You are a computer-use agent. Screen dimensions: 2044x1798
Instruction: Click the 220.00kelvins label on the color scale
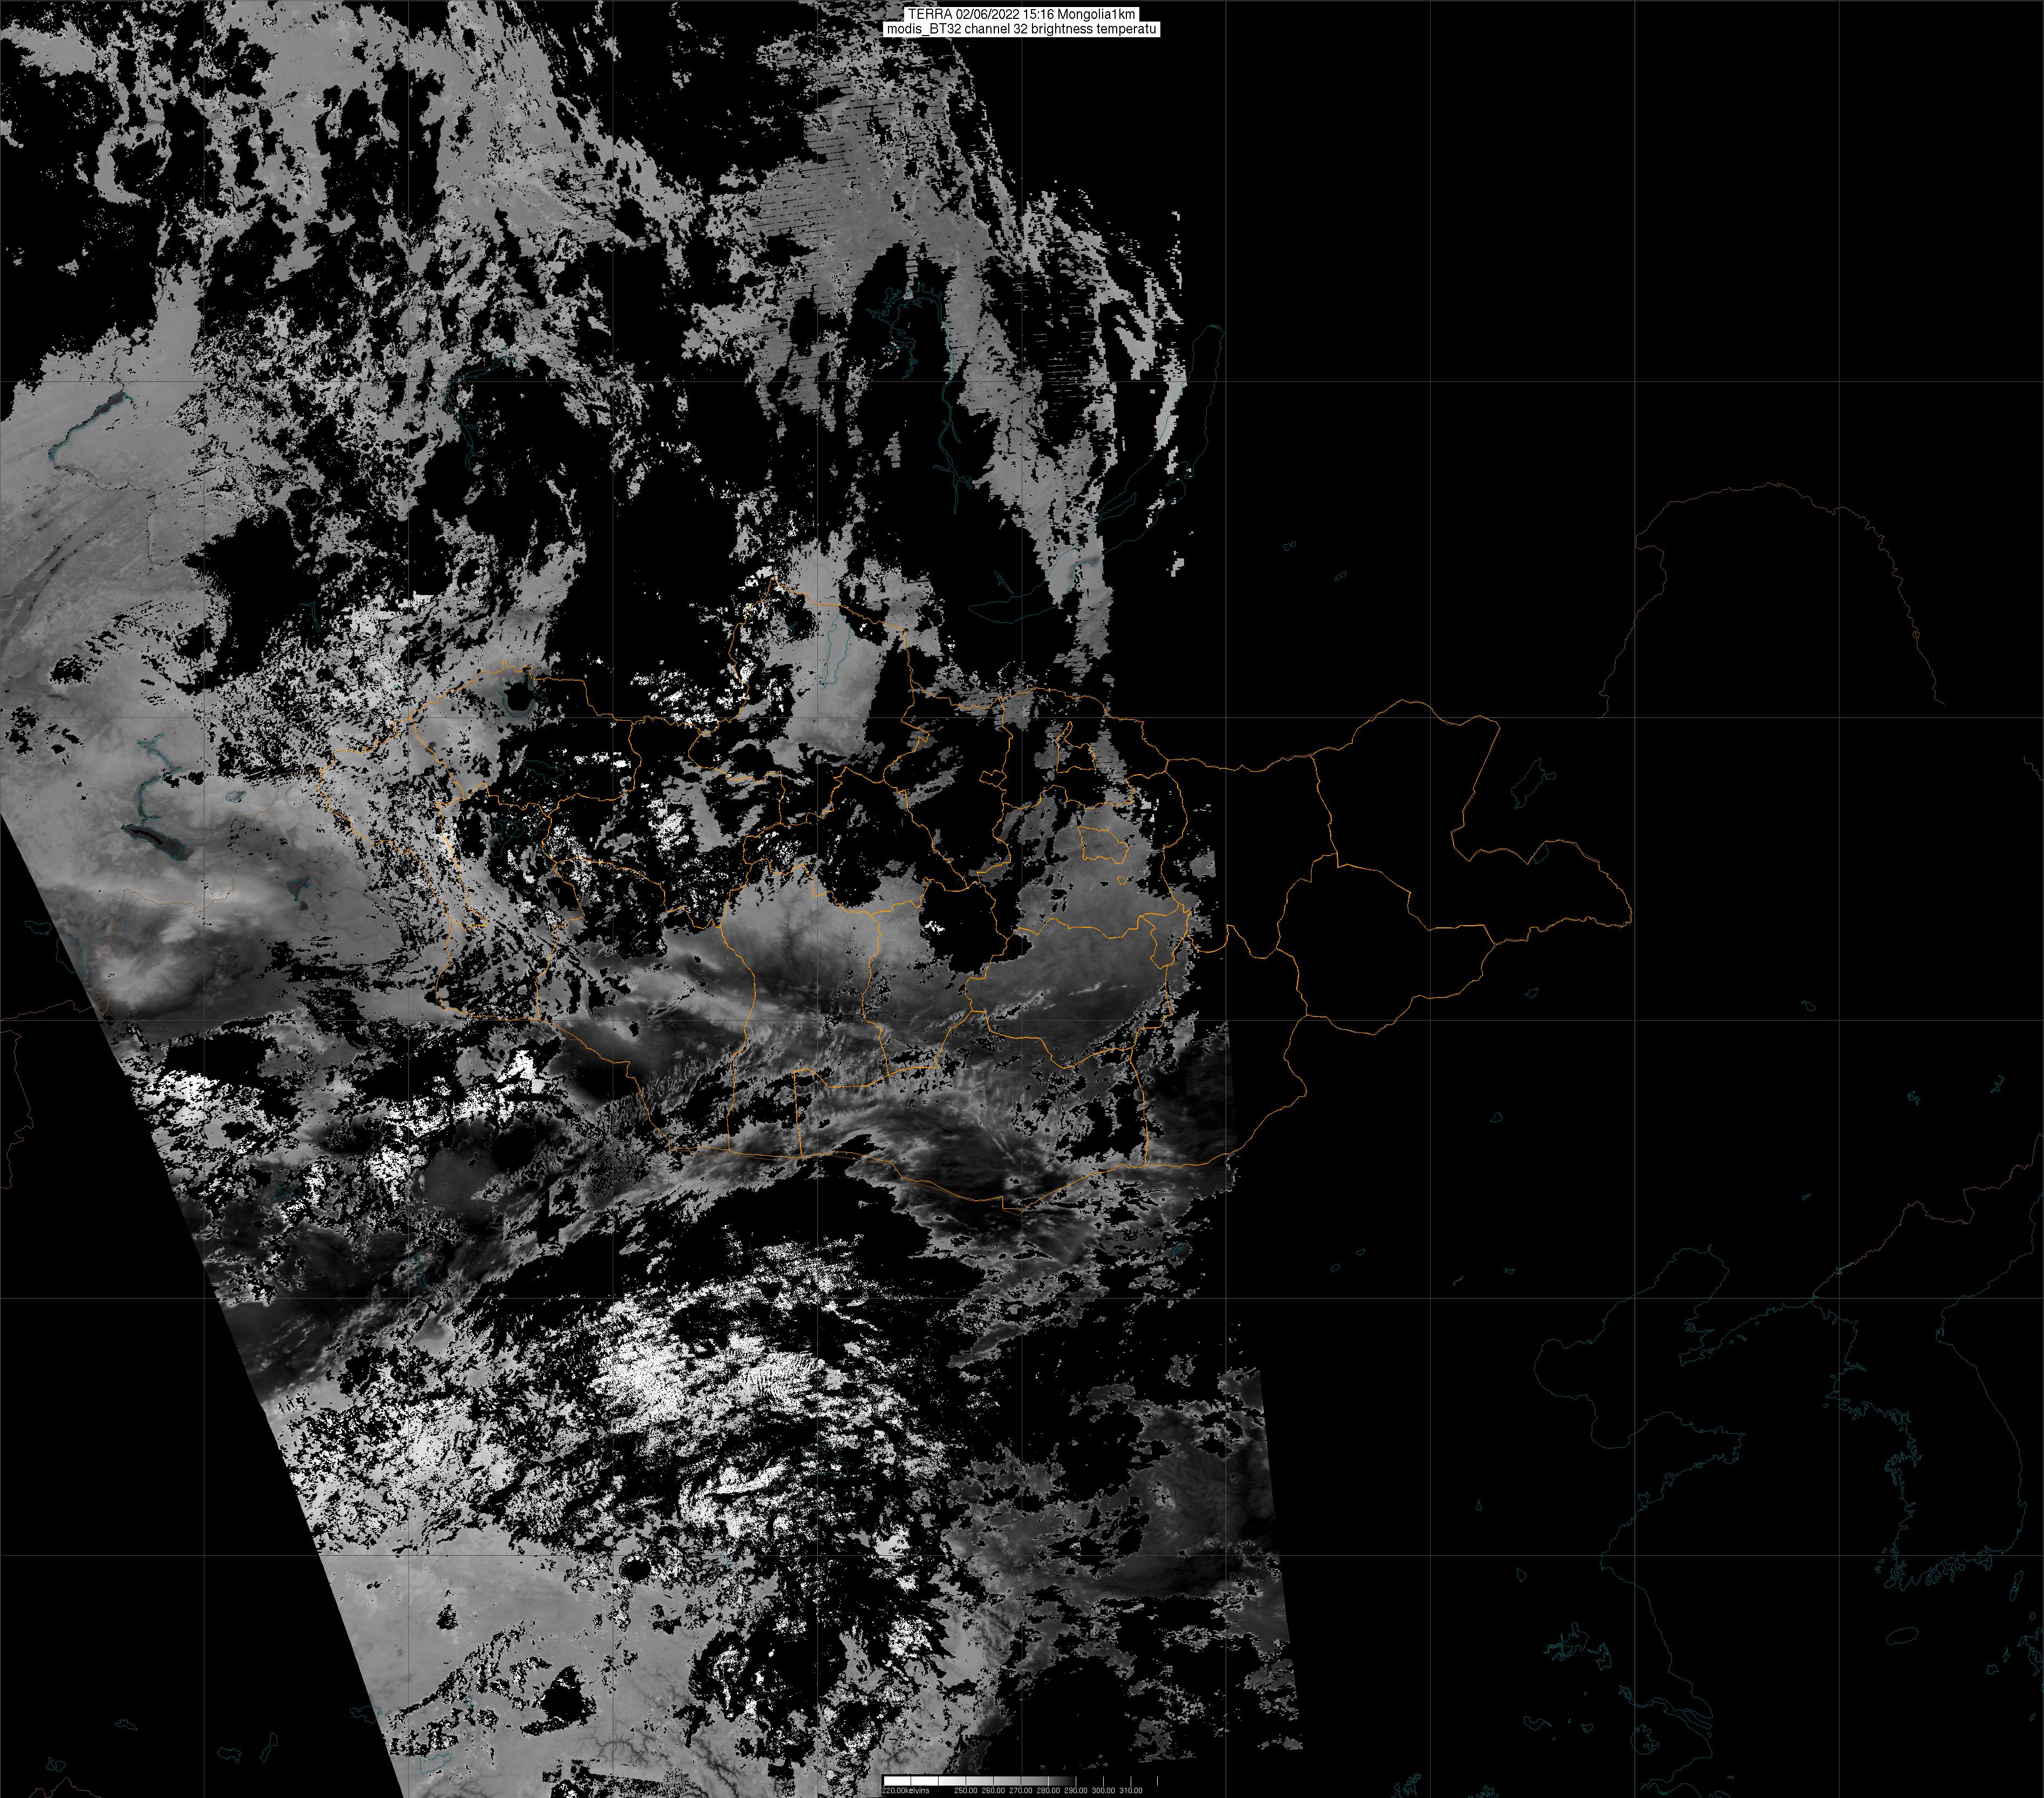(905, 1790)
